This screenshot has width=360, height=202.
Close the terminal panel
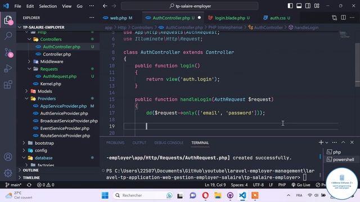[x=352, y=143]
